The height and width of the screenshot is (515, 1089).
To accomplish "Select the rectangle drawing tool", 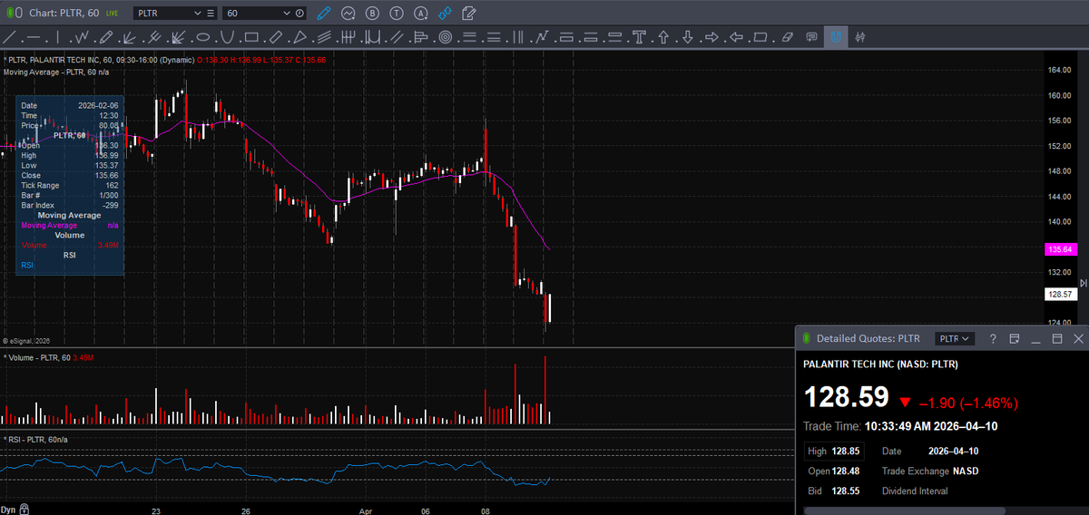I will click(x=251, y=37).
